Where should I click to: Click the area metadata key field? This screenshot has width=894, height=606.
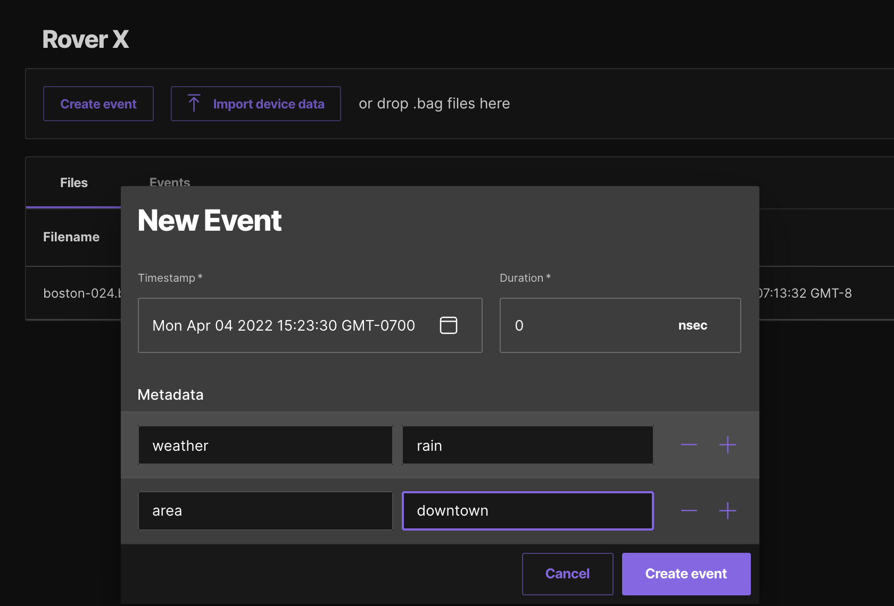point(265,510)
